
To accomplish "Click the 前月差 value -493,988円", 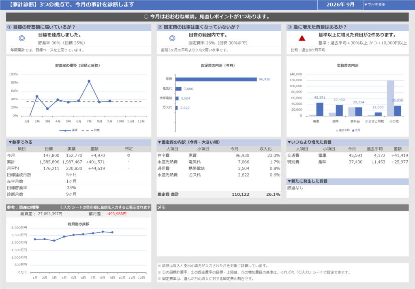I will (x=116, y=214).
